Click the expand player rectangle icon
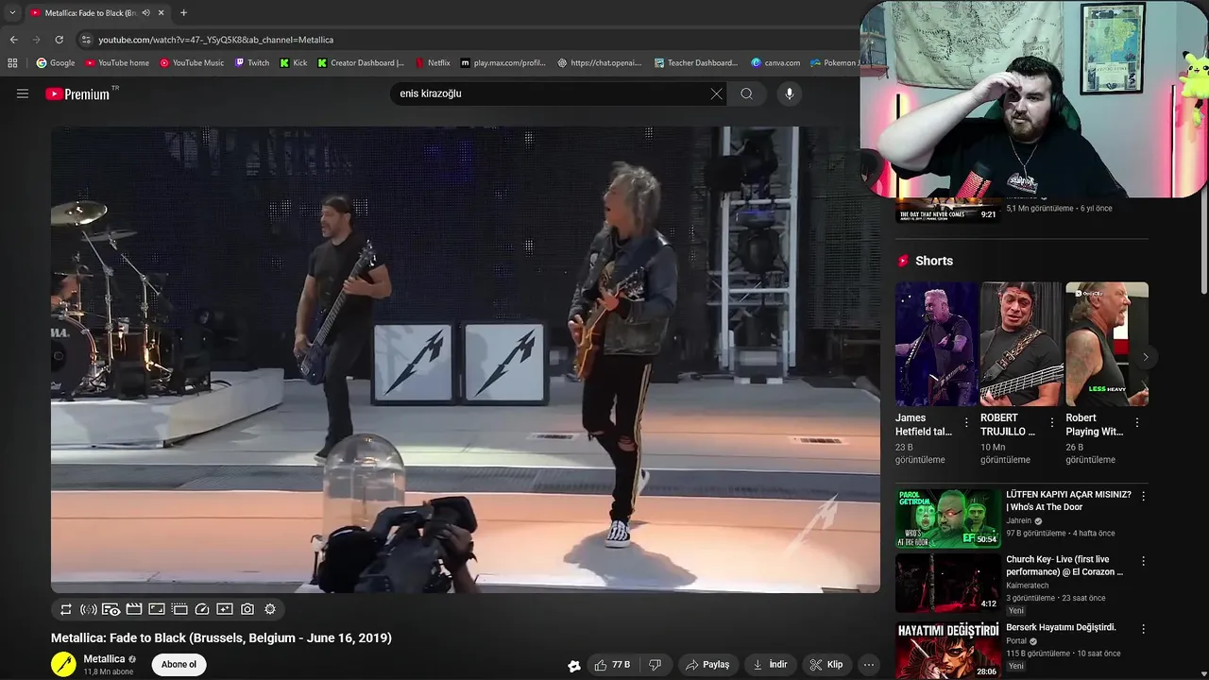The image size is (1209, 680). coord(157,610)
